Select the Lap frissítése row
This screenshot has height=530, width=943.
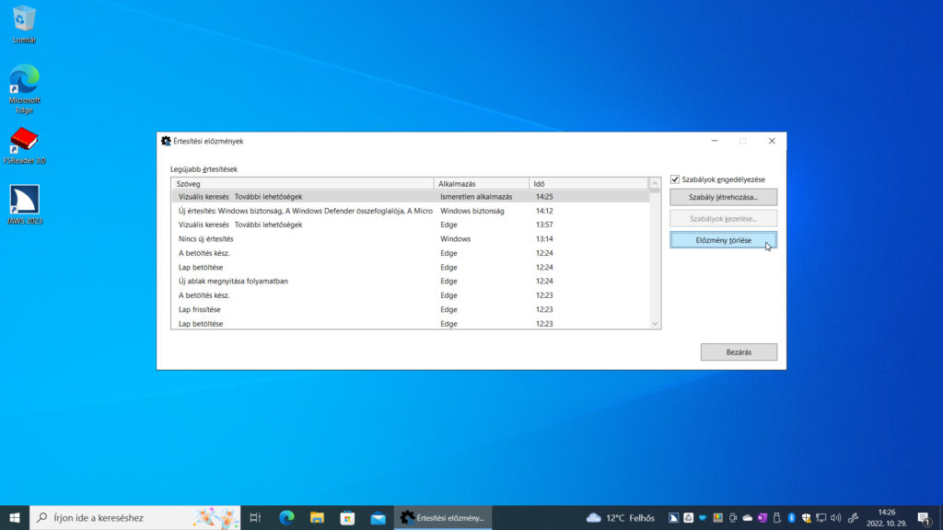(x=410, y=309)
